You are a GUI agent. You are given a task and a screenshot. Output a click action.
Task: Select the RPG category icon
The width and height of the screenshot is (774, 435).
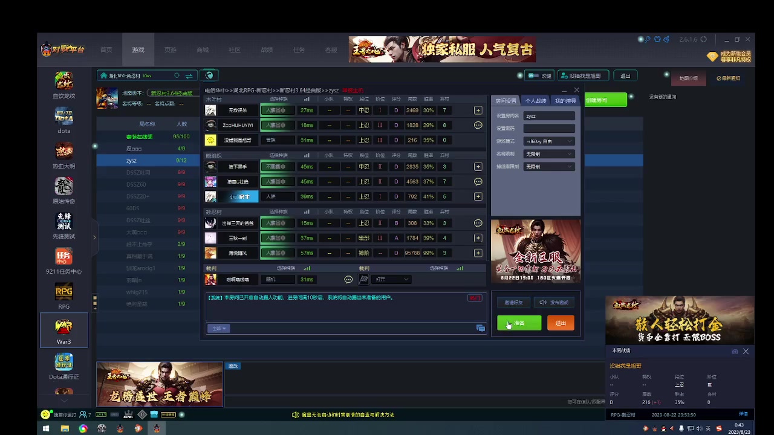pyautogui.click(x=63, y=296)
